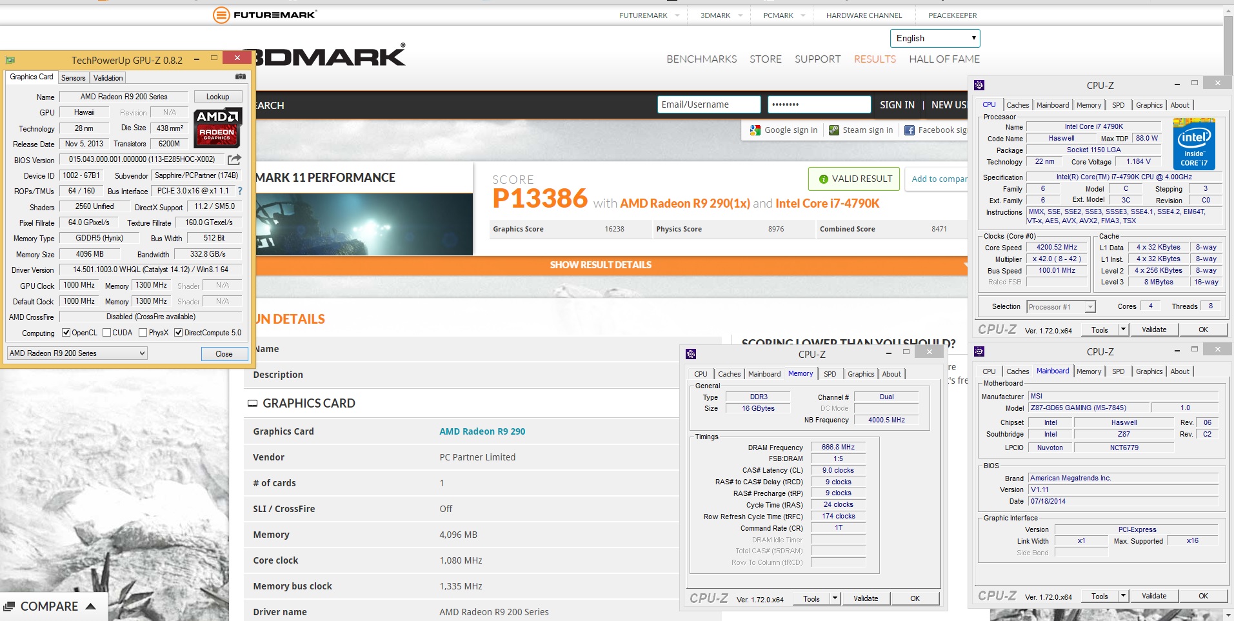This screenshot has width=1234, height=621.
Task: Toggle the PhysX checkbox in GPU-Z
Action: point(143,333)
